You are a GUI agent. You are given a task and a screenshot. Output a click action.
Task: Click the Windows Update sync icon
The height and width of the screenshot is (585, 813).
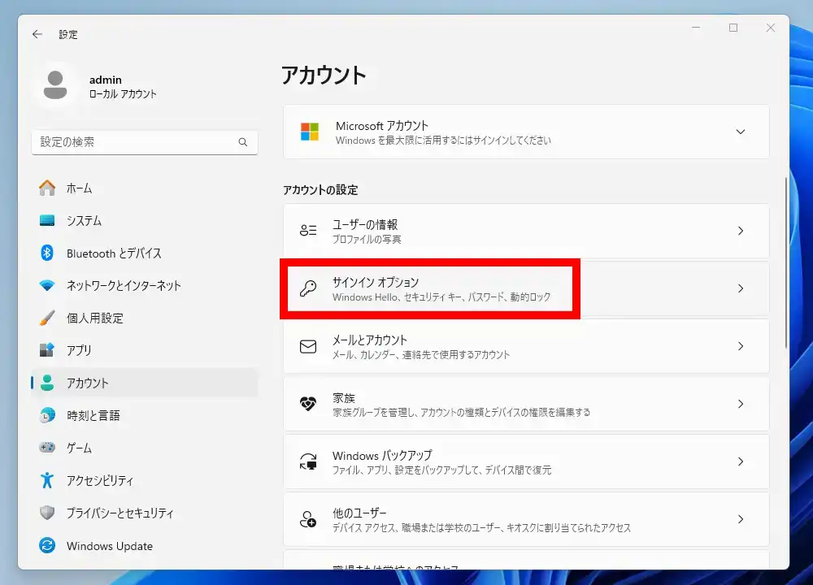[47, 545]
